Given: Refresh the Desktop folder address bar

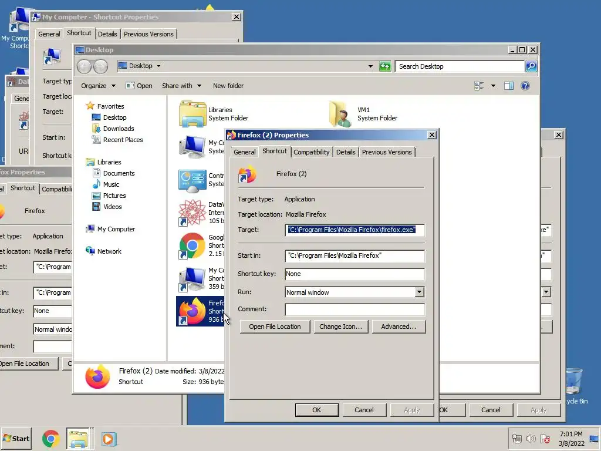Looking at the screenshot, I should (x=385, y=66).
